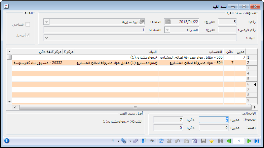264x148 pixels.
Task: Click the البيان grid column header
Action: coord(117,52)
